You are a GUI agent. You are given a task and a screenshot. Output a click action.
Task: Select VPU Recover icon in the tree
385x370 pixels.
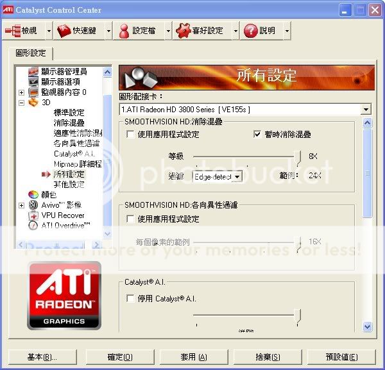33,215
